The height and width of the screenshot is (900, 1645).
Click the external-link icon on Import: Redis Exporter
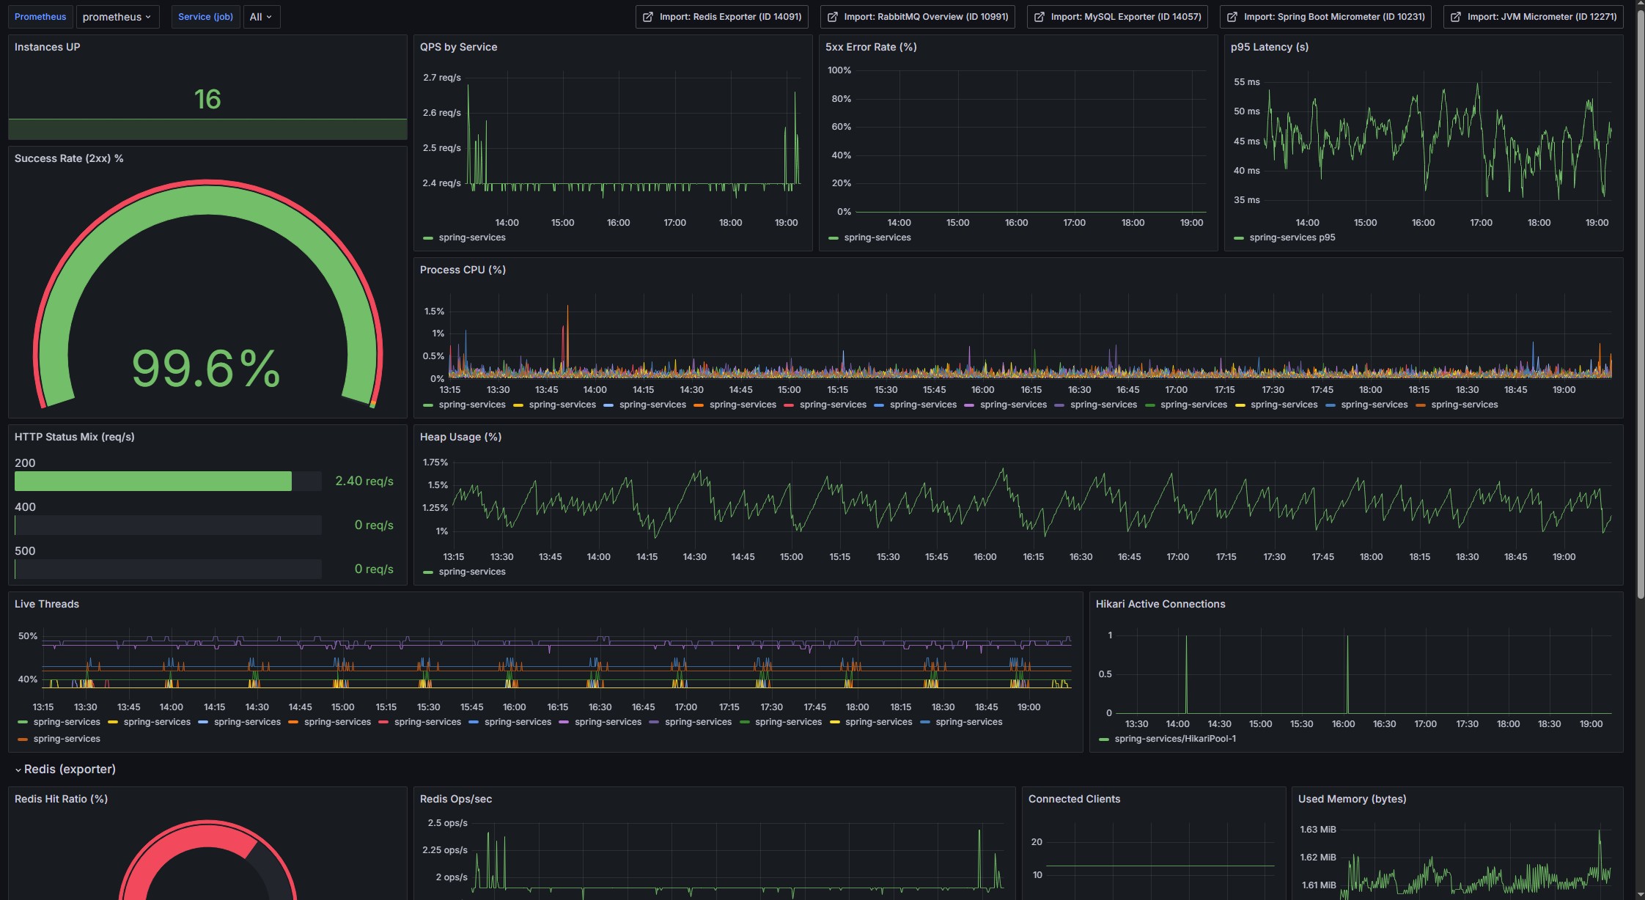[648, 15]
